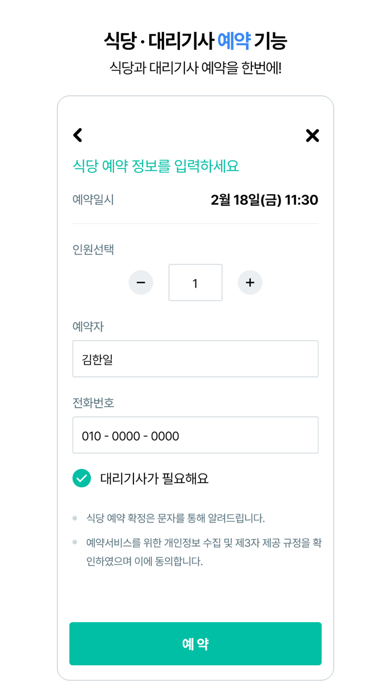Click the guest count box showing 1
The image size is (391, 696).
coord(195,283)
